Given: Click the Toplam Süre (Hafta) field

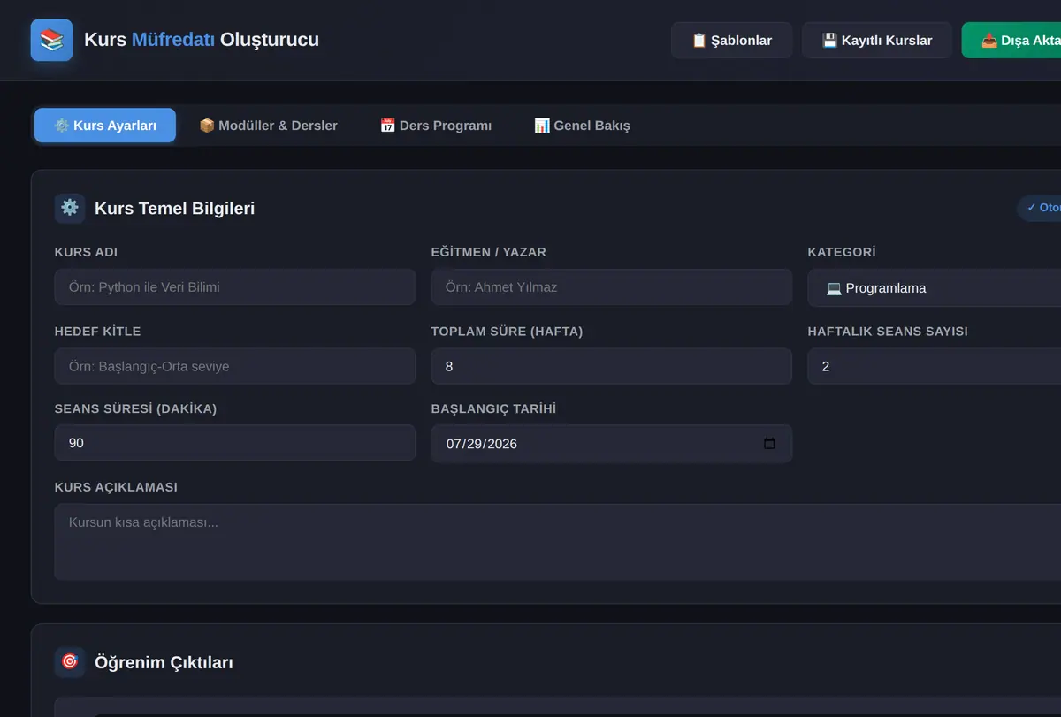Looking at the screenshot, I should (612, 366).
